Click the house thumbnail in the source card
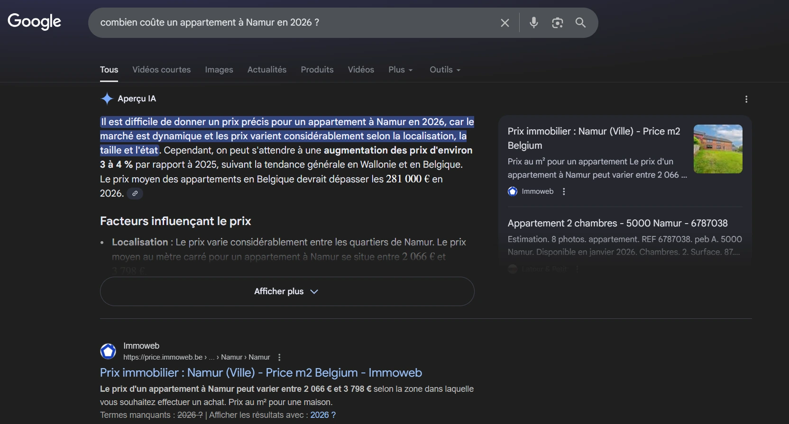The image size is (789, 424). pyautogui.click(x=717, y=149)
